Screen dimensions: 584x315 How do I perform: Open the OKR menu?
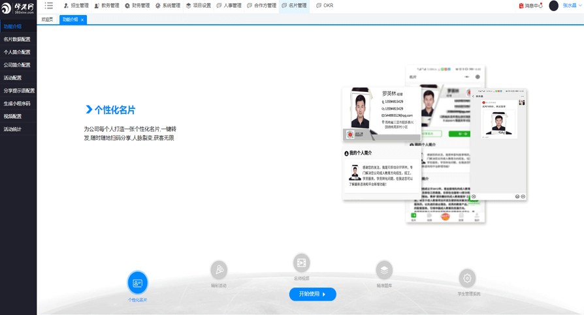click(325, 6)
